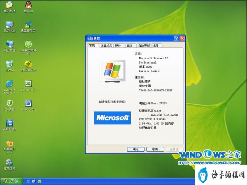This screenshot has width=247, height=185.
Task: Click the 开始 Start button
Action: click(x=11, y=181)
